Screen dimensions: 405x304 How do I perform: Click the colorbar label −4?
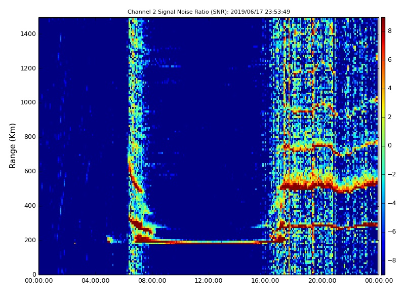[392, 203]
